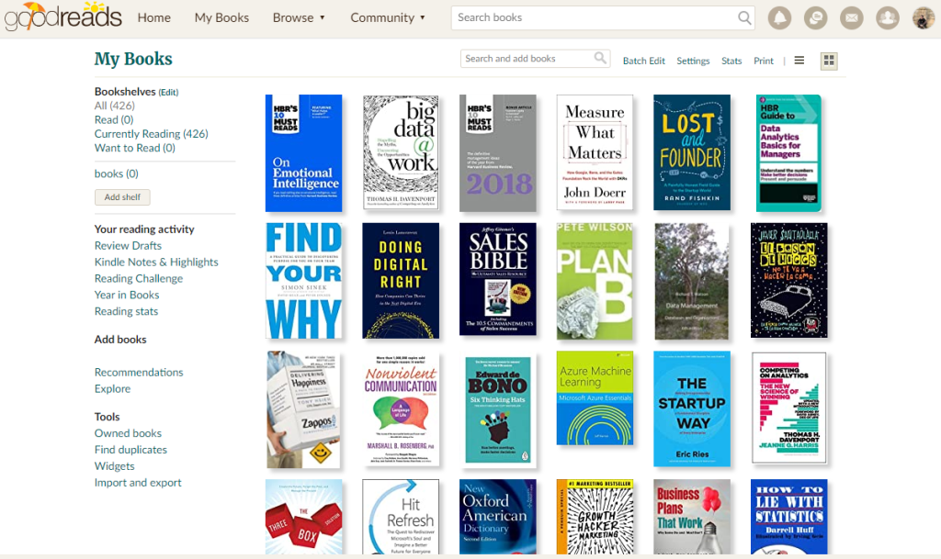
Task: Open the friend requests icon
Action: coord(888,18)
